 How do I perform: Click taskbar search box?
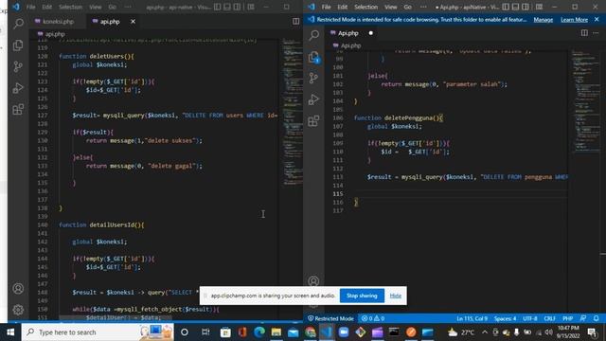click(98, 332)
